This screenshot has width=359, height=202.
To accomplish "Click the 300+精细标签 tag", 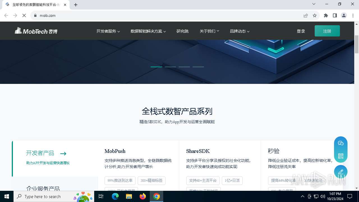I will (x=152, y=180).
